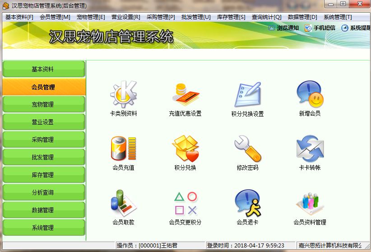
Task: Open 积分兑换 gift box icon
Action: pyautogui.click(x=185, y=148)
